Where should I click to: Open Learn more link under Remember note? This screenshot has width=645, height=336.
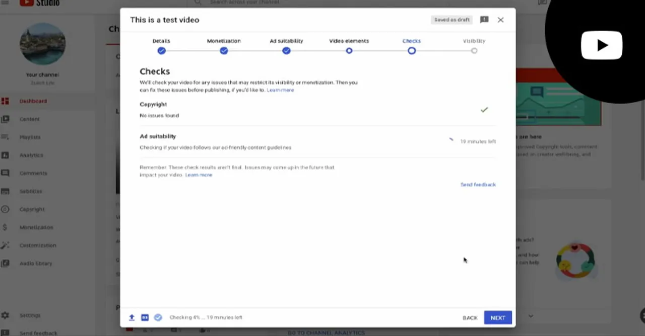point(199,175)
